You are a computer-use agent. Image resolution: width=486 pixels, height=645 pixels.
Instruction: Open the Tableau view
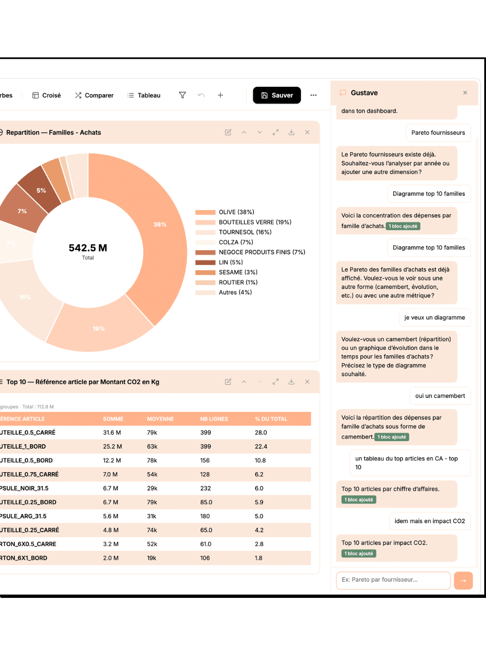(x=144, y=95)
